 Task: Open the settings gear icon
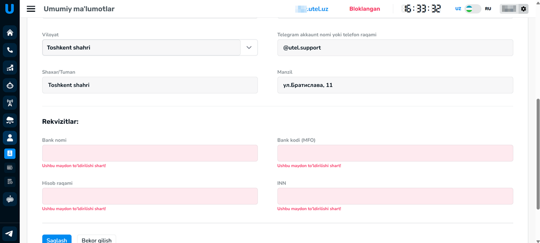[x=523, y=9]
